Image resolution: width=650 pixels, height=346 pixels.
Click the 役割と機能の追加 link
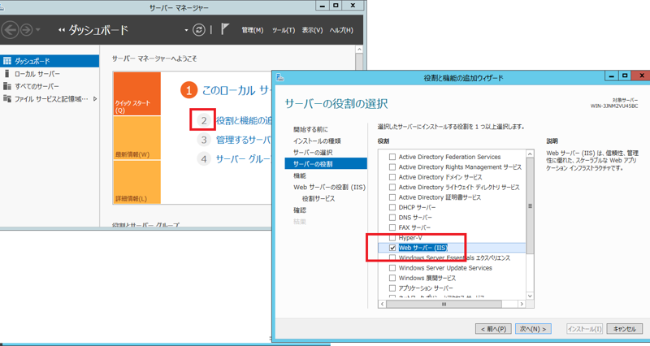point(244,121)
